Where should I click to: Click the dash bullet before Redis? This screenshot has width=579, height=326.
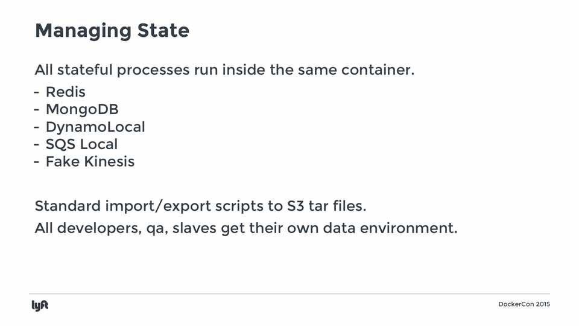[37, 93]
